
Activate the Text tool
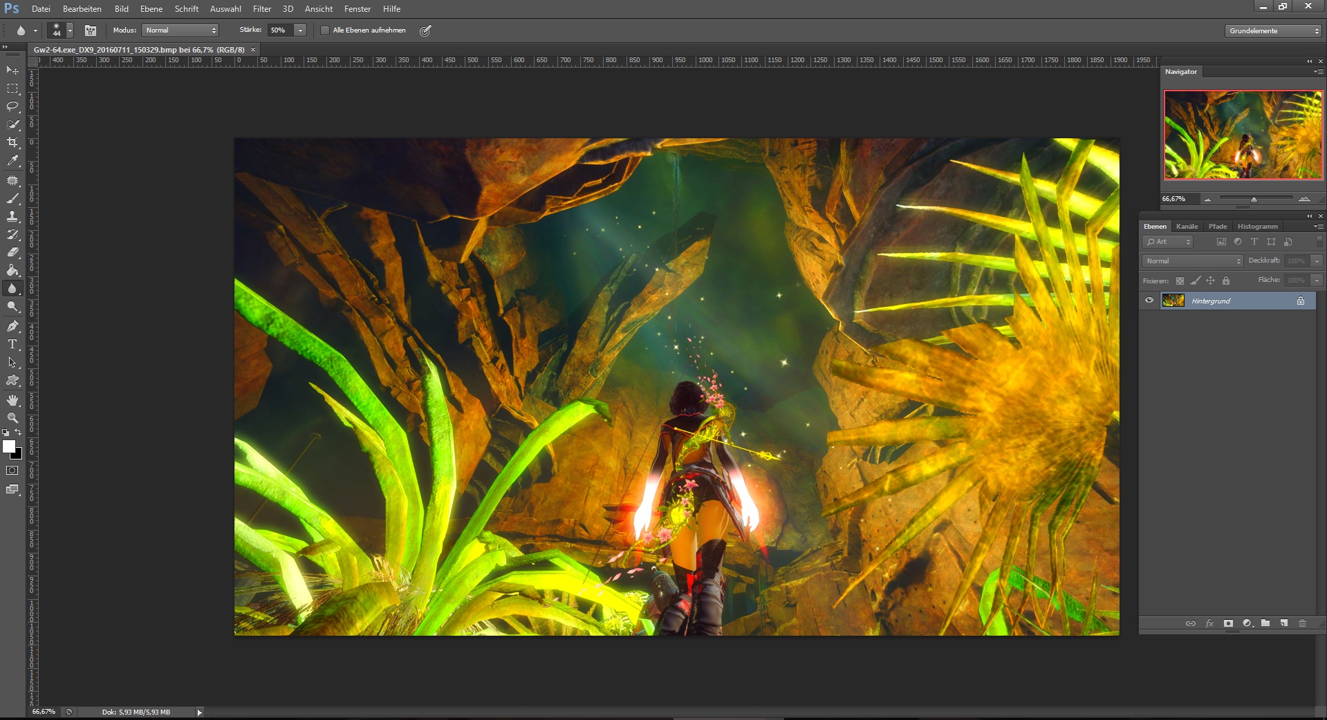(x=12, y=344)
